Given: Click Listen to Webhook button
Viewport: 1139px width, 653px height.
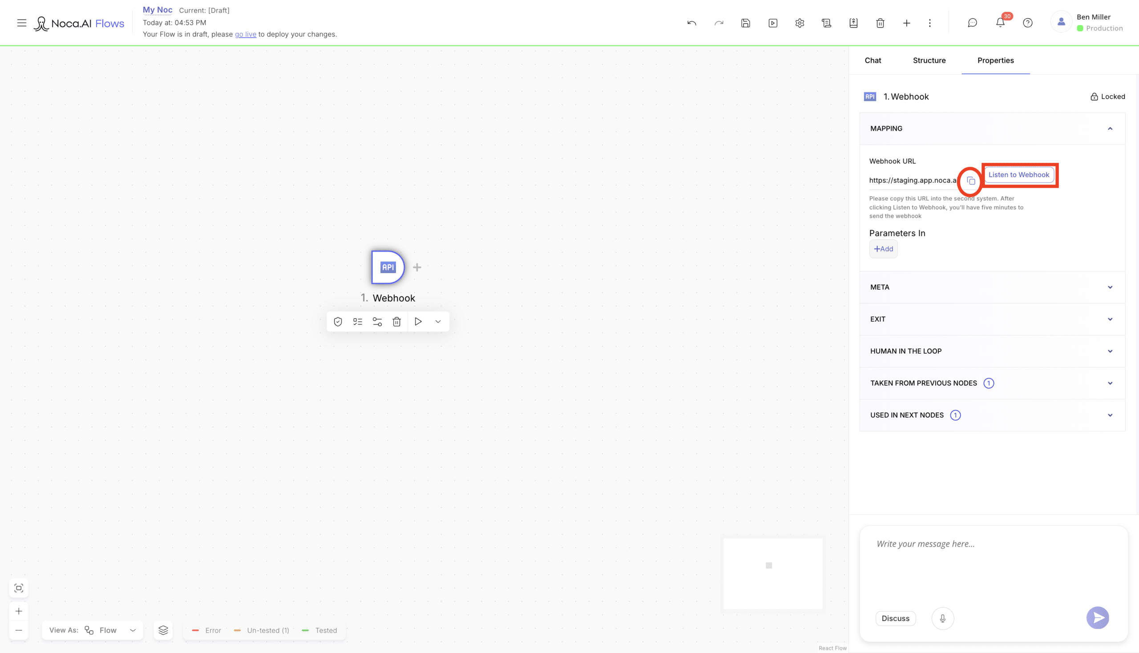Looking at the screenshot, I should (x=1019, y=174).
